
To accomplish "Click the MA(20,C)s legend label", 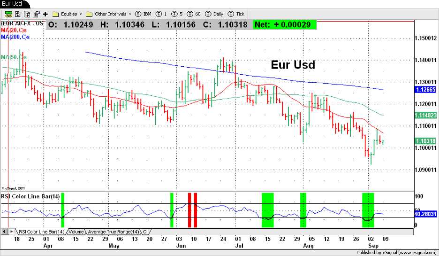I will [14, 30].
